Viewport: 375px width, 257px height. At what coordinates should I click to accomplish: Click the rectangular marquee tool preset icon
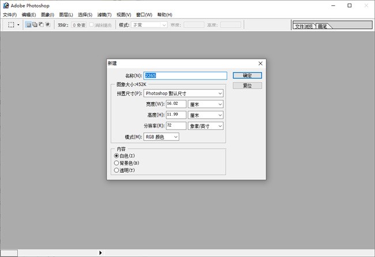click(12, 25)
